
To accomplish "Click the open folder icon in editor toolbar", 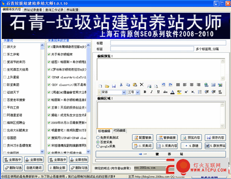I will 107,86.
